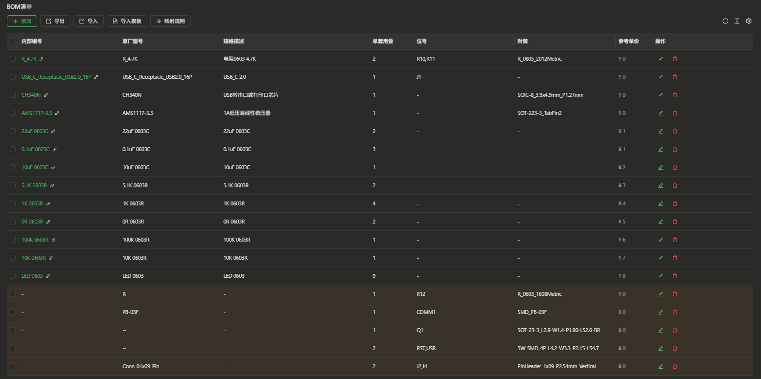Open 映射规则 mapping rules
Viewport: 761px width, 379px height.
(170, 21)
